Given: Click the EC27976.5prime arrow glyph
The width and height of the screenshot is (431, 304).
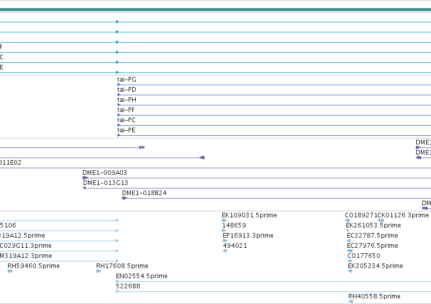Looking at the screenshot, I should [x=349, y=251].
